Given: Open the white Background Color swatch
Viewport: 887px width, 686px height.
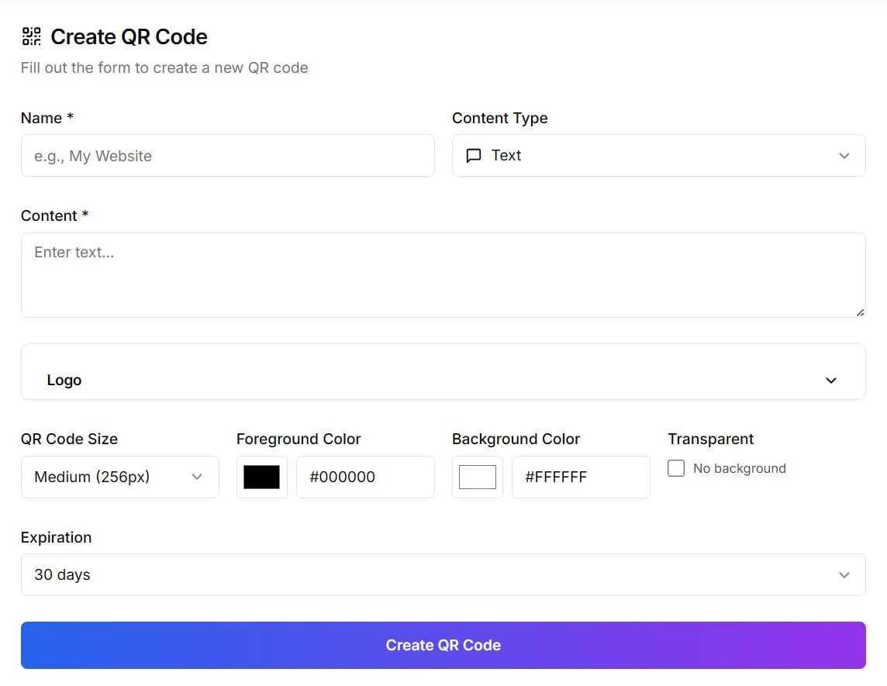Looking at the screenshot, I should coord(478,477).
